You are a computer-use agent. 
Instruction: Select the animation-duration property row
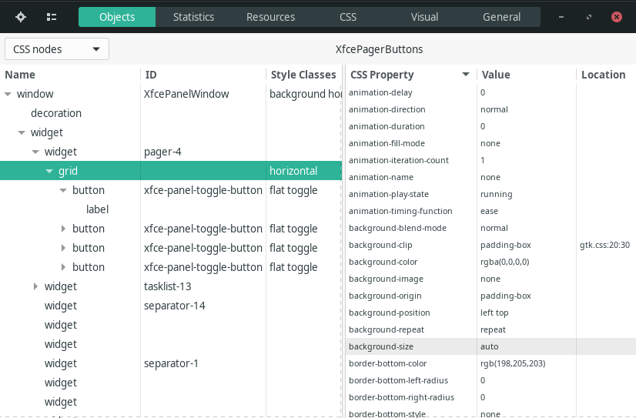[490, 126]
